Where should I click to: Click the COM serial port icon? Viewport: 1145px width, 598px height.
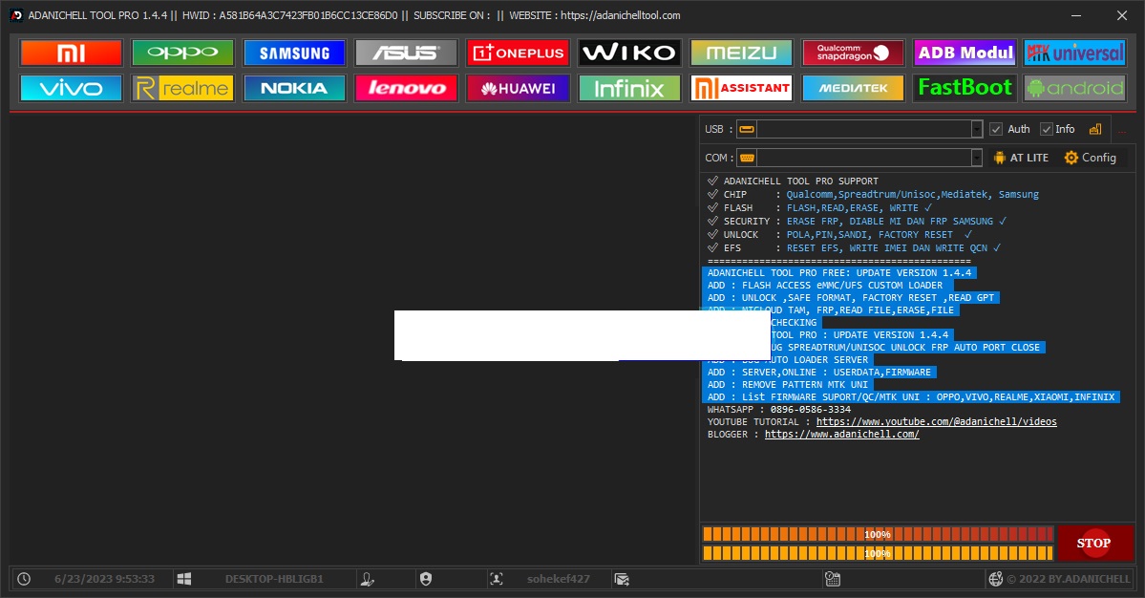[x=746, y=158]
